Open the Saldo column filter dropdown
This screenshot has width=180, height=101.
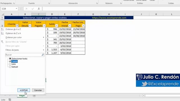pos(57,26)
